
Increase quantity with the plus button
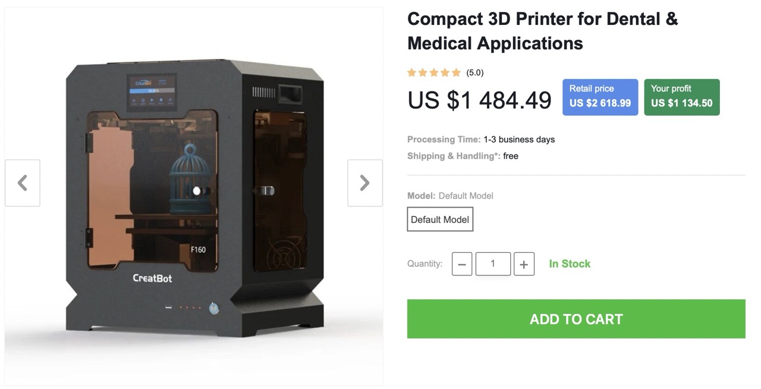click(524, 264)
